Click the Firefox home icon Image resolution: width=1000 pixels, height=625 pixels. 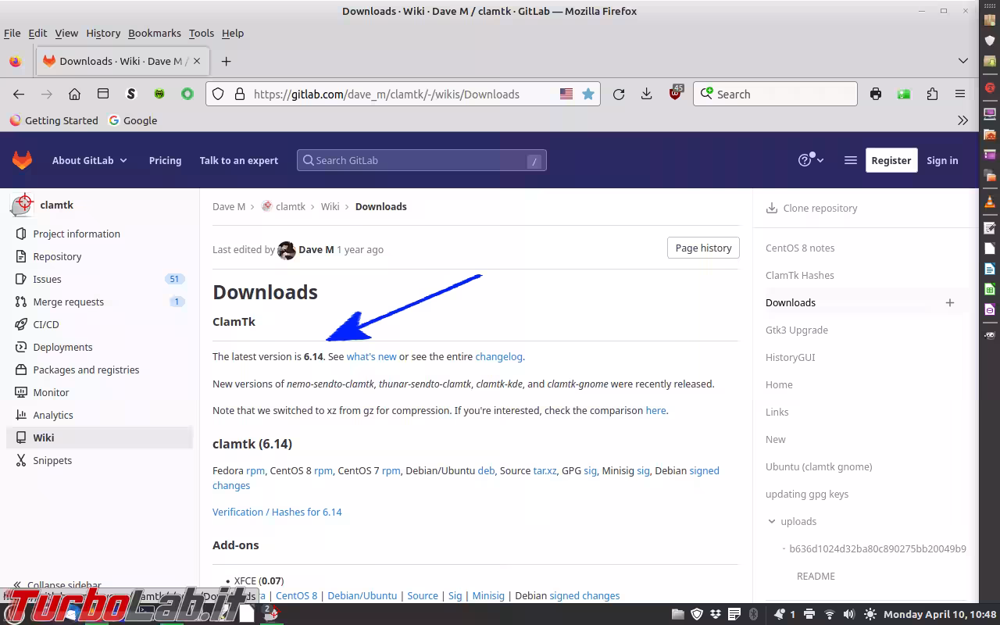[74, 94]
